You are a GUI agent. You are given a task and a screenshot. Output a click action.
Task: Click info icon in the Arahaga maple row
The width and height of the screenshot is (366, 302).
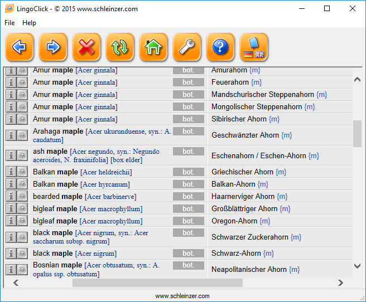(x=11, y=135)
